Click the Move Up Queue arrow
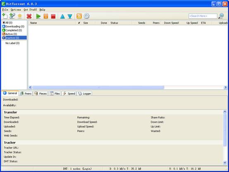Screen dimensions: 229x172 pyautogui.click(x=62, y=16)
